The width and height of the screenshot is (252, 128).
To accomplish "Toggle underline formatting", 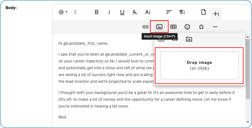I will pyautogui.click(x=122, y=12).
